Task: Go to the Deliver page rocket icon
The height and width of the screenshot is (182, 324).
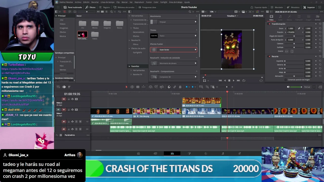Action: [x=239, y=153]
